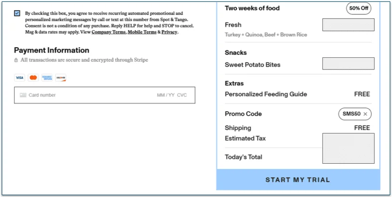Click the Personalized Feeding Guide item
The width and height of the screenshot is (392, 197).
265,94
